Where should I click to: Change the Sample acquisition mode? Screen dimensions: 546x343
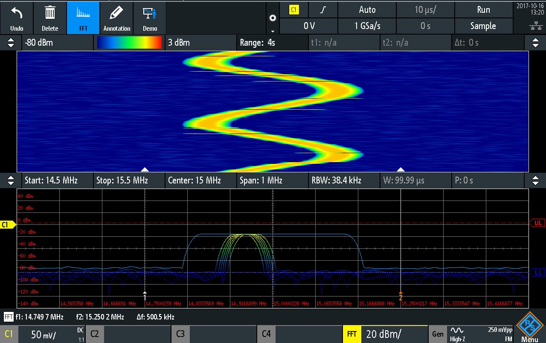coord(483,26)
